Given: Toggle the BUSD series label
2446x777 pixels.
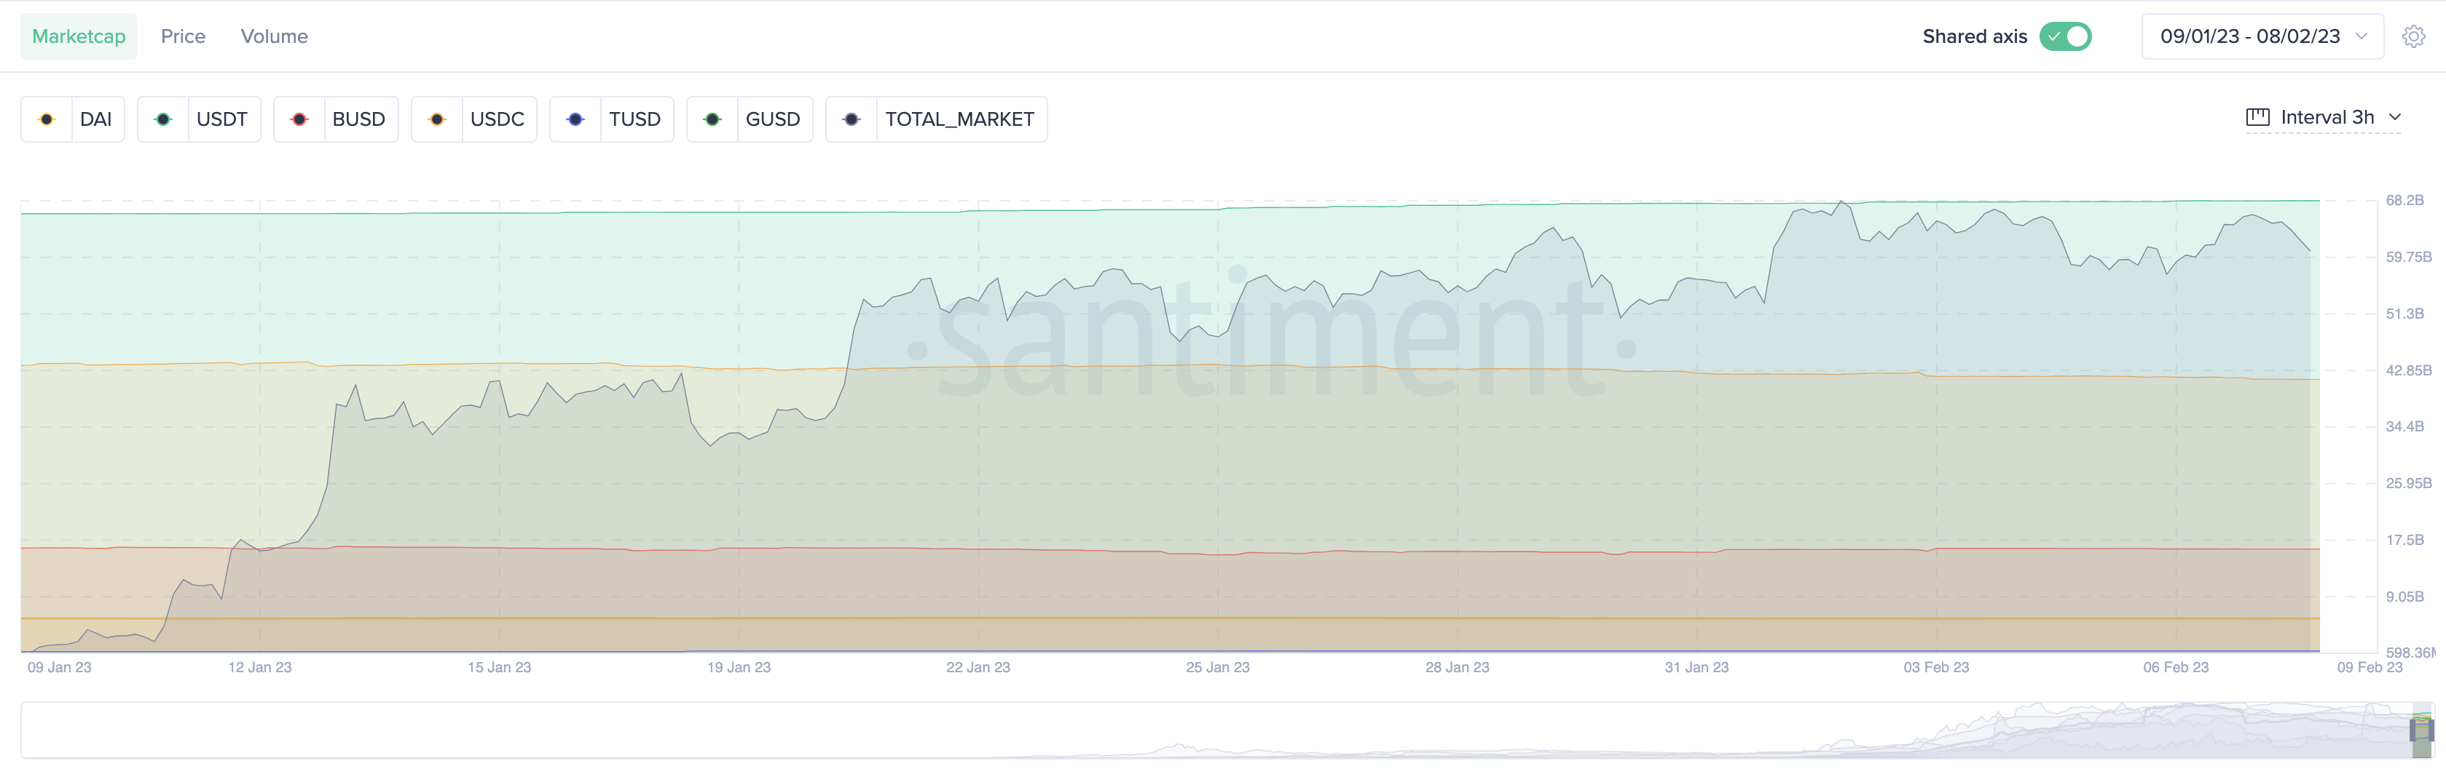Looking at the screenshot, I should click(x=359, y=119).
